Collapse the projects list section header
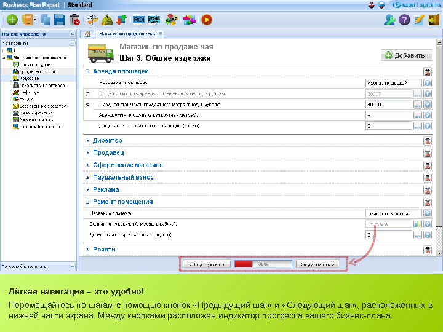Image resolution: width=443 pixels, height=332 pixels. [x=73, y=43]
